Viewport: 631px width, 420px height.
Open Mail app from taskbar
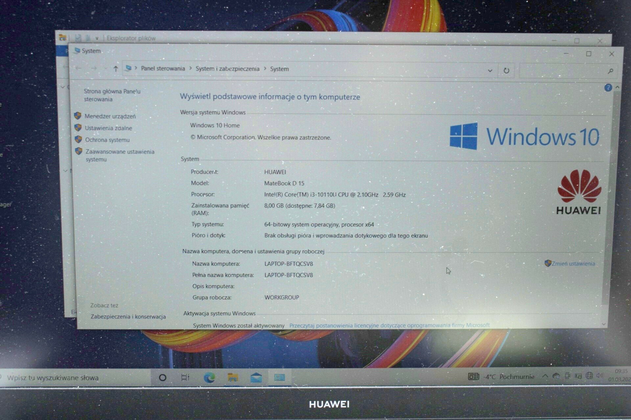pos(256,378)
